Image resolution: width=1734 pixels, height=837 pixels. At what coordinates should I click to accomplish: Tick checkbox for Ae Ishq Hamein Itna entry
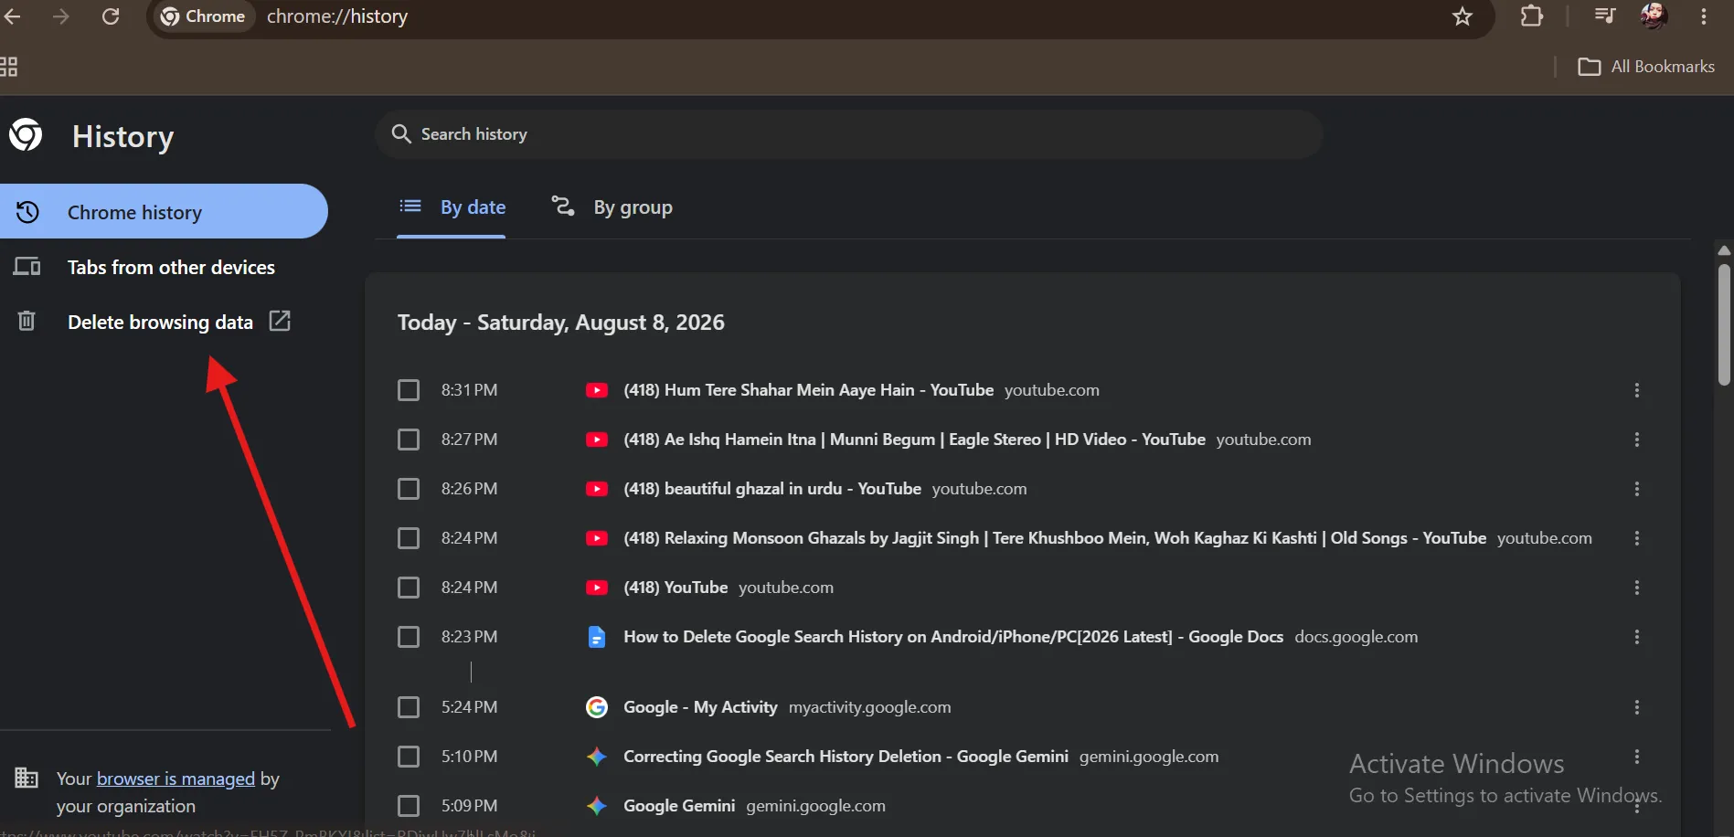pyautogui.click(x=409, y=440)
